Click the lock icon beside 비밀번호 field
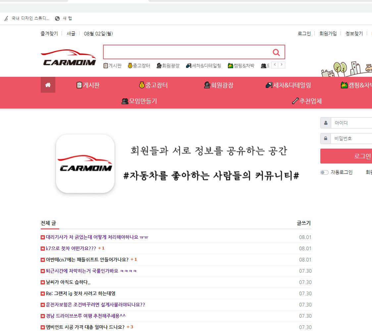Image resolution: width=372 pixels, height=331 pixels. [x=326, y=138]
